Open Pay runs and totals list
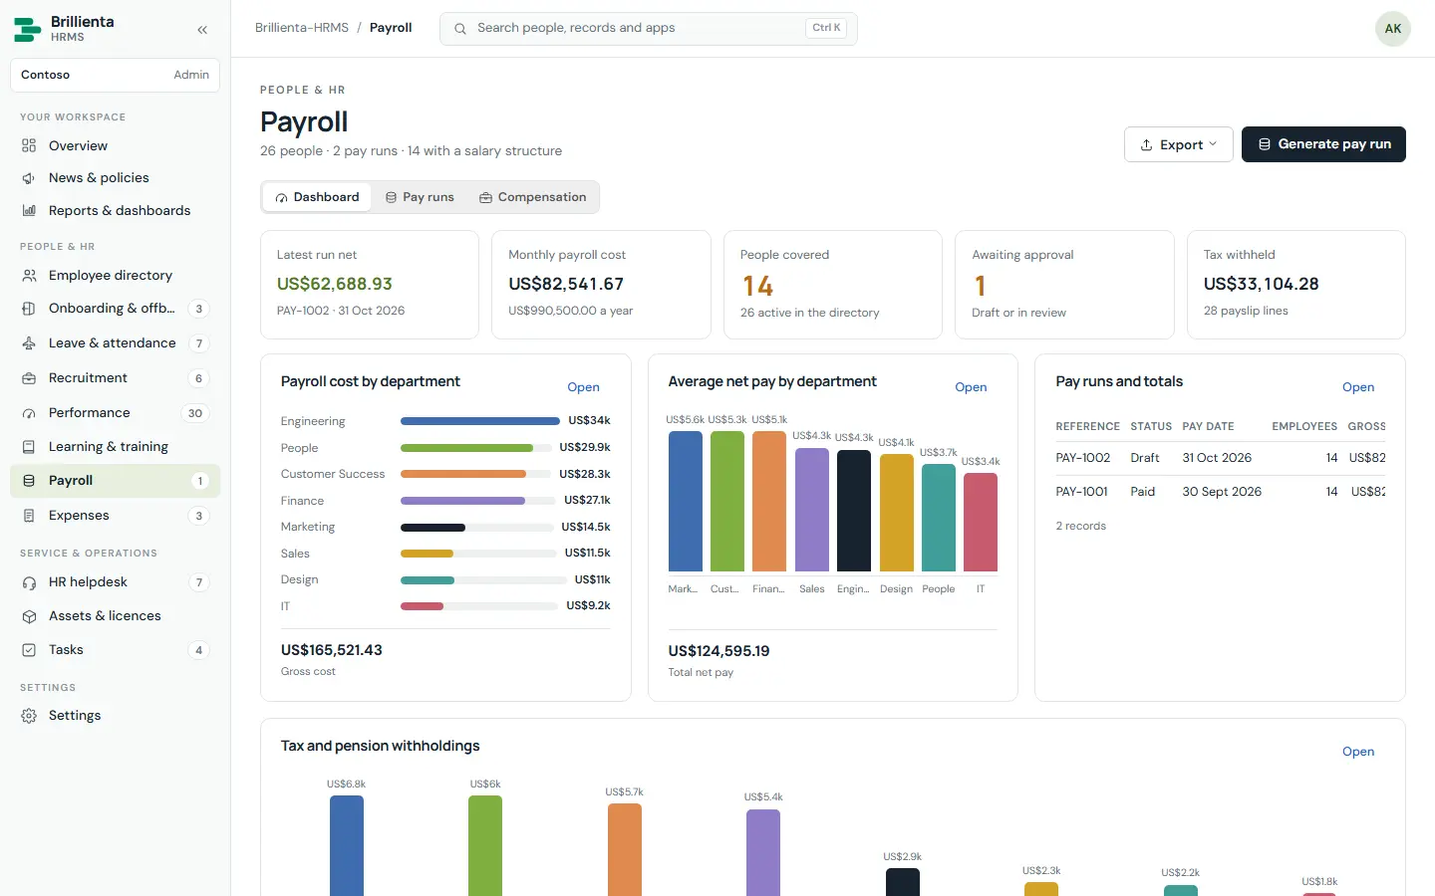Image resolution: width=1435 pixels, height=896 pixels. [x=1358, y=387]
